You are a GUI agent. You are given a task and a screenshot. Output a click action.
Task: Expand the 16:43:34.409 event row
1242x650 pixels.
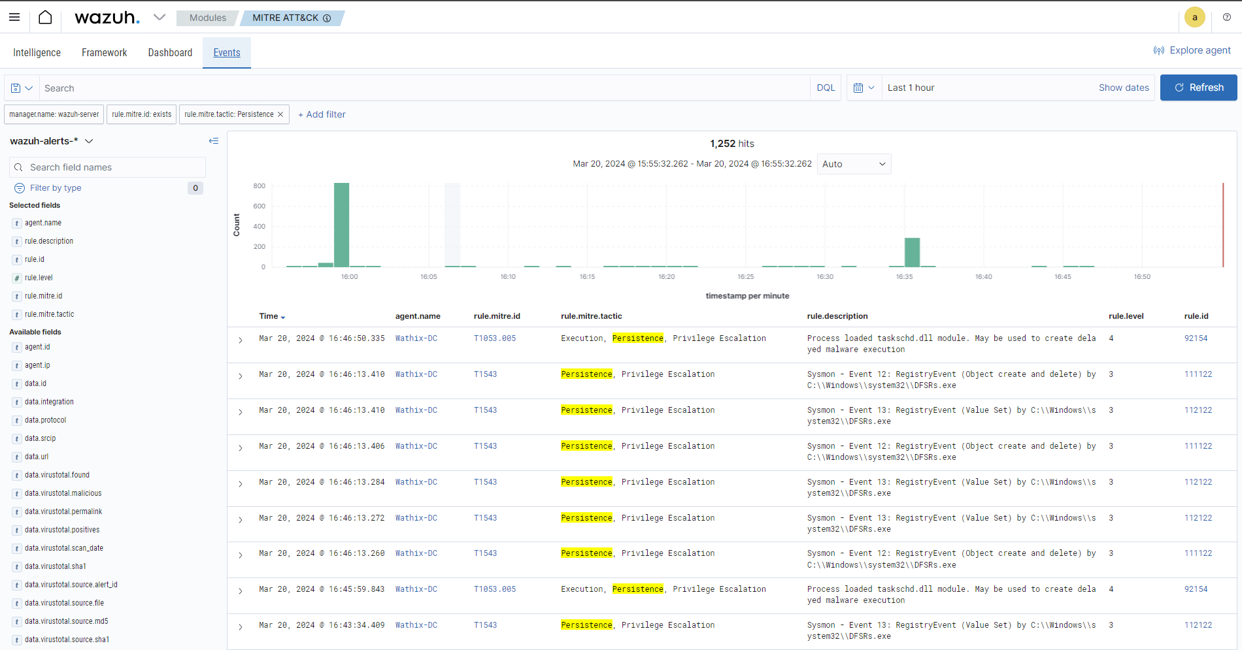coord(241,627)
